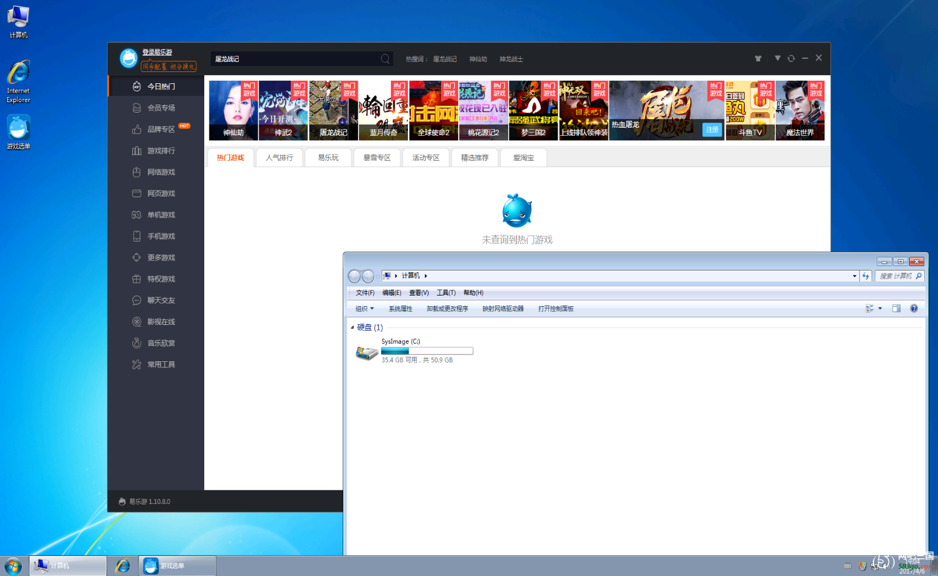Toggle the preview pane icon in Explorer
Image resolution: width=938 pixels, height=576 pixels.
coord(896,308)
